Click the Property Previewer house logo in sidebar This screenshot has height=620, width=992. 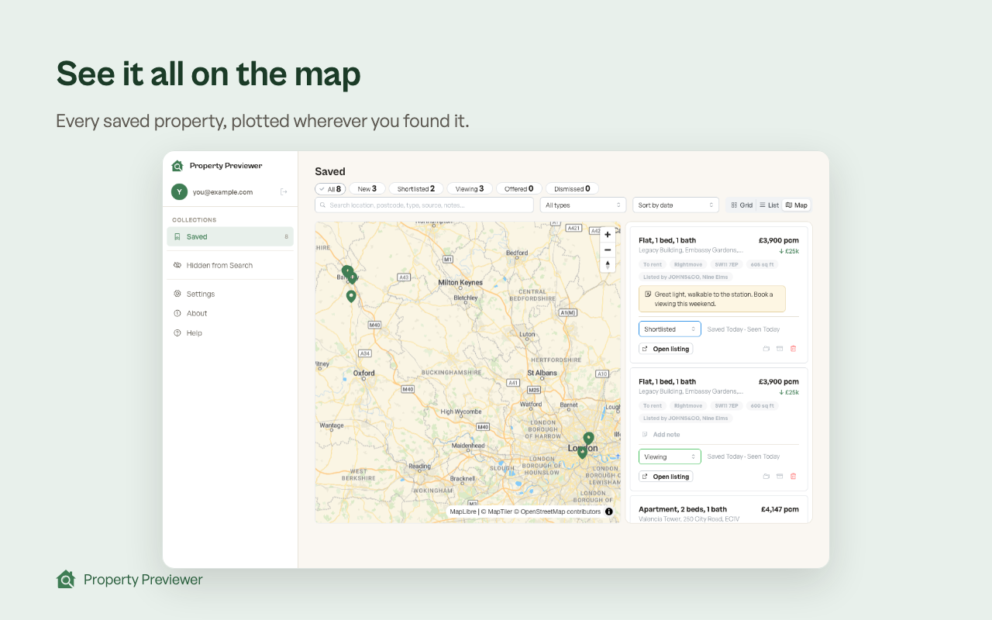[x=177, y=166]
